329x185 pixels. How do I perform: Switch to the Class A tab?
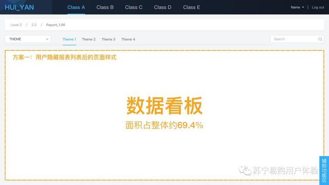pyautogui.click(x=76, y=7)
